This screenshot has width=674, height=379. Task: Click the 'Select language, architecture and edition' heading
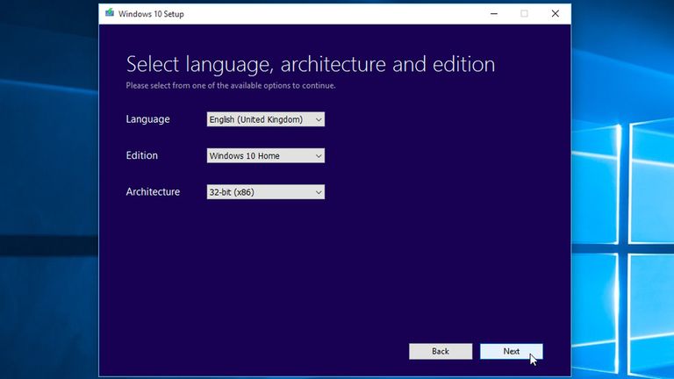[x=311, y=64]
